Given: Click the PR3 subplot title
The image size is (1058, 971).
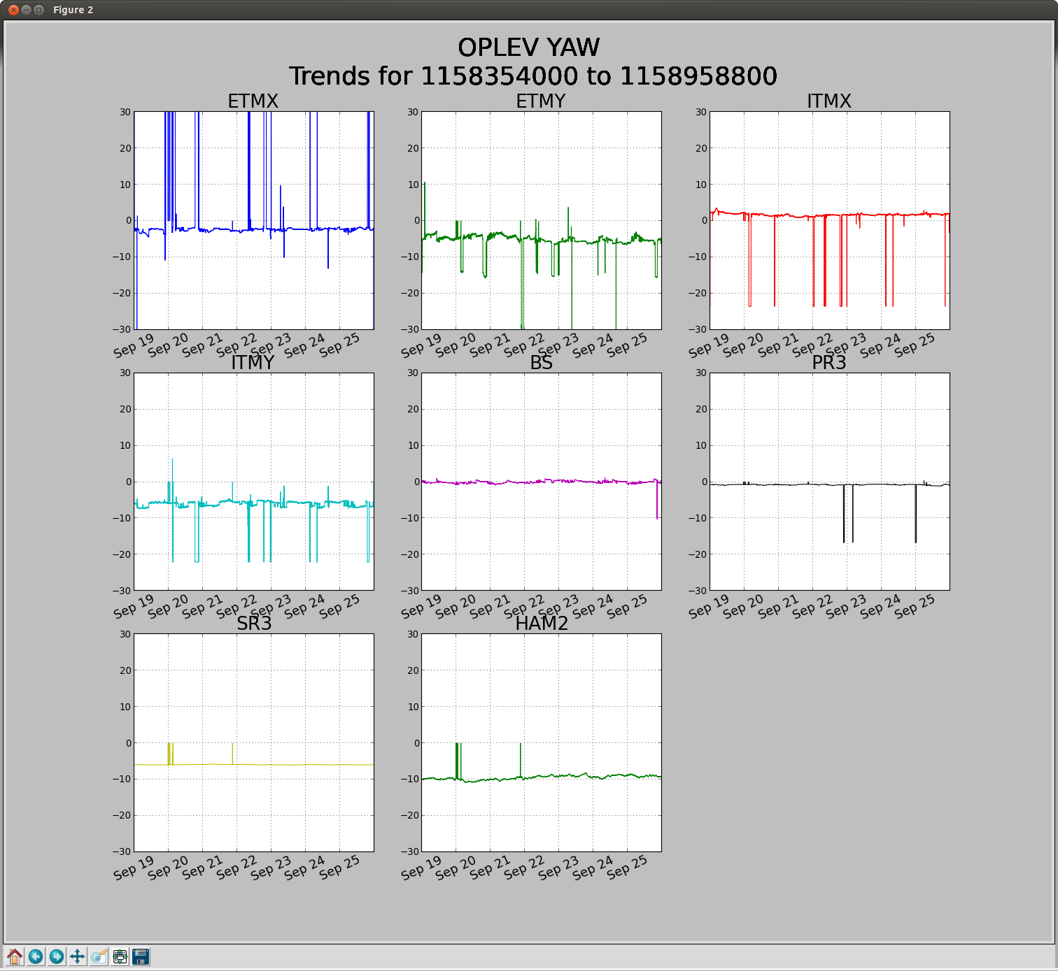Looking at the screenshot, I should pos(829,362).
